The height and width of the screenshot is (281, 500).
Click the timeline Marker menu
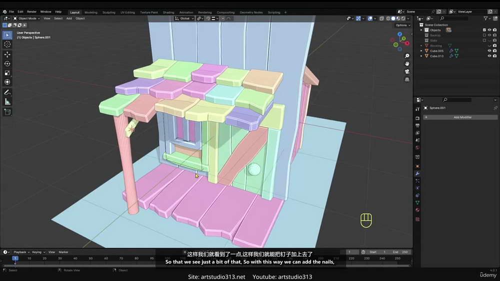pyautogui.click(x=63, y=252)
